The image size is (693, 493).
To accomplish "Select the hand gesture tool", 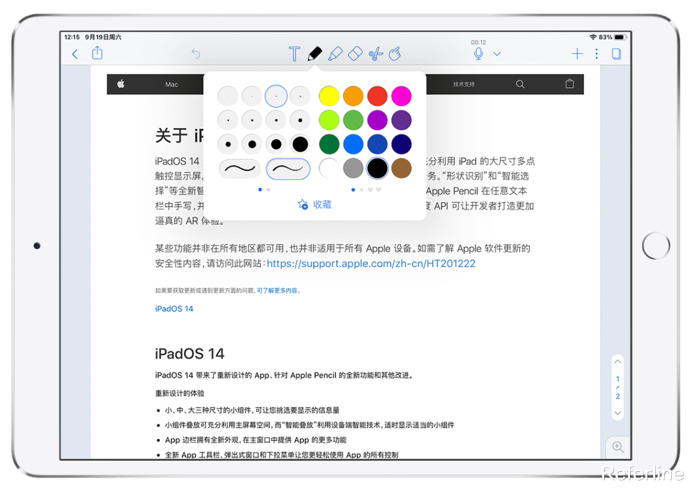I will (396, 54).
